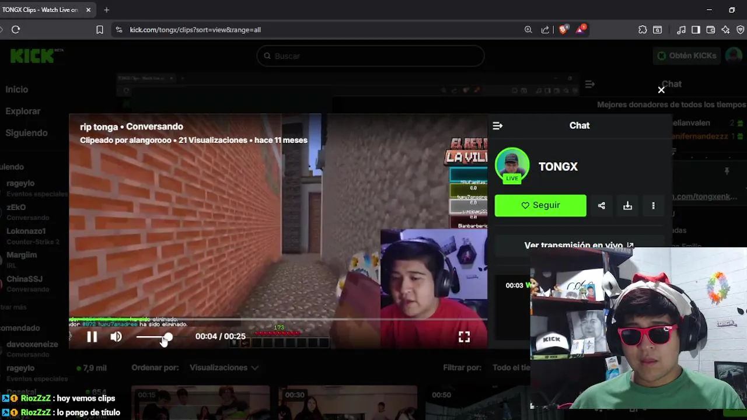This screenshot has width=747, height=420.
Task: Open the clip in fullscreen mode
Action: point(464,337)
